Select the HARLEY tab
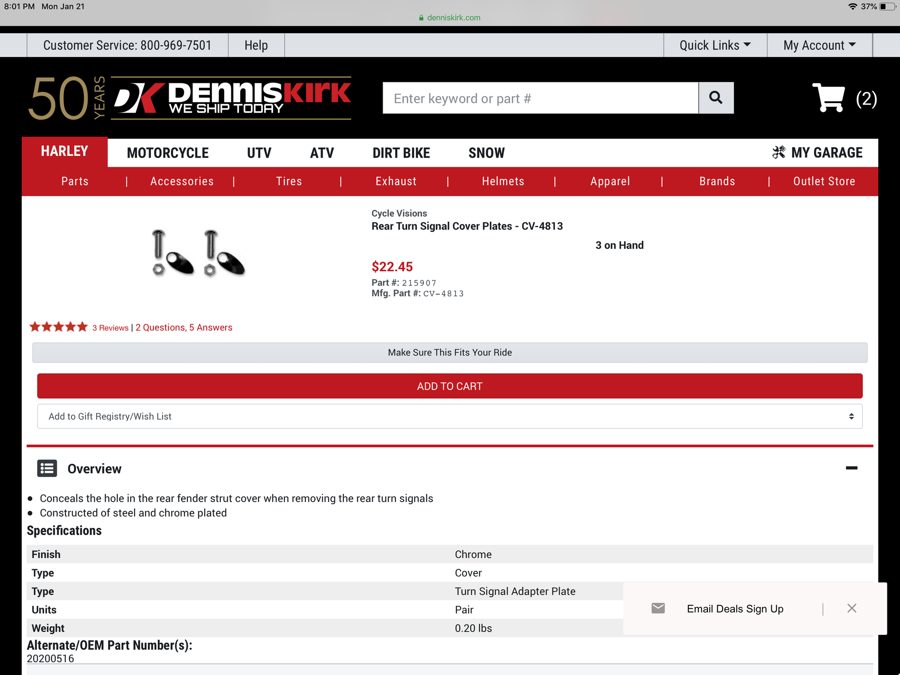The height and width of the screenshot is (675, 900). pyautogui.click(x=64, y=151)
